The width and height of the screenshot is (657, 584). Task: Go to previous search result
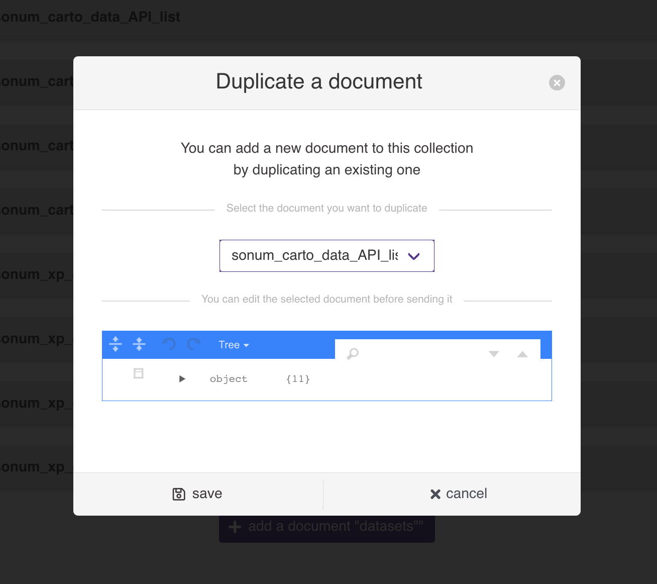click(522, 354)
